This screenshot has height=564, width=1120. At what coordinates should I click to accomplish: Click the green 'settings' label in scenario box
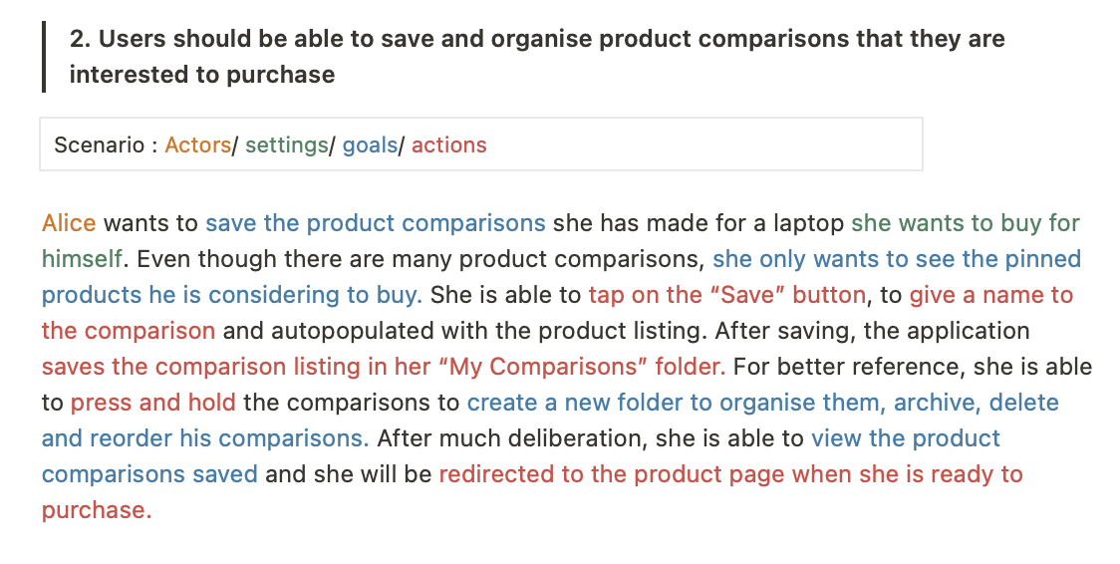286,145
